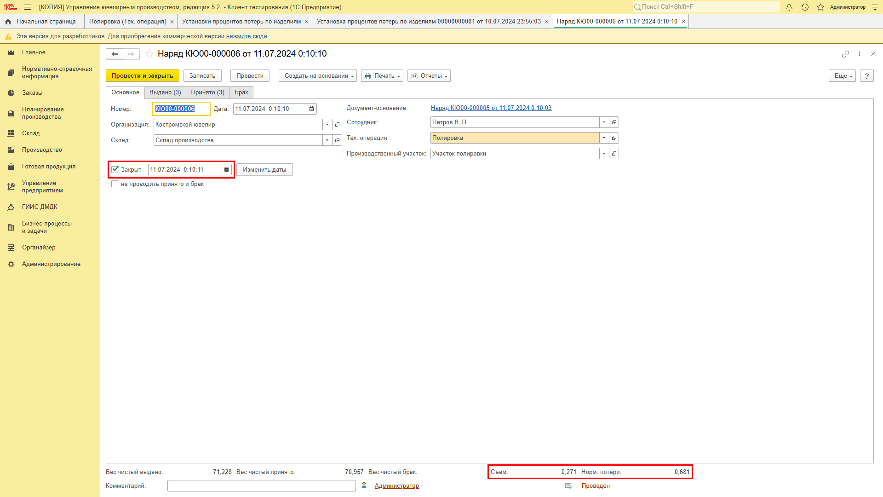
Task: Switch to Начальная страница tab
Action: pos(42,22)
